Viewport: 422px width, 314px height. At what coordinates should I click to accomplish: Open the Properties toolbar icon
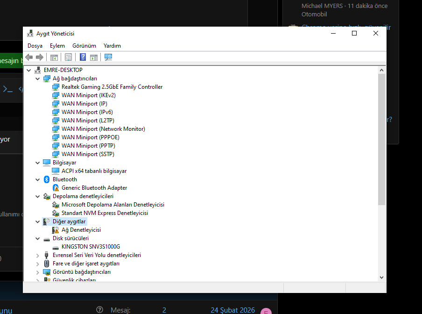(x=68, y=57)
